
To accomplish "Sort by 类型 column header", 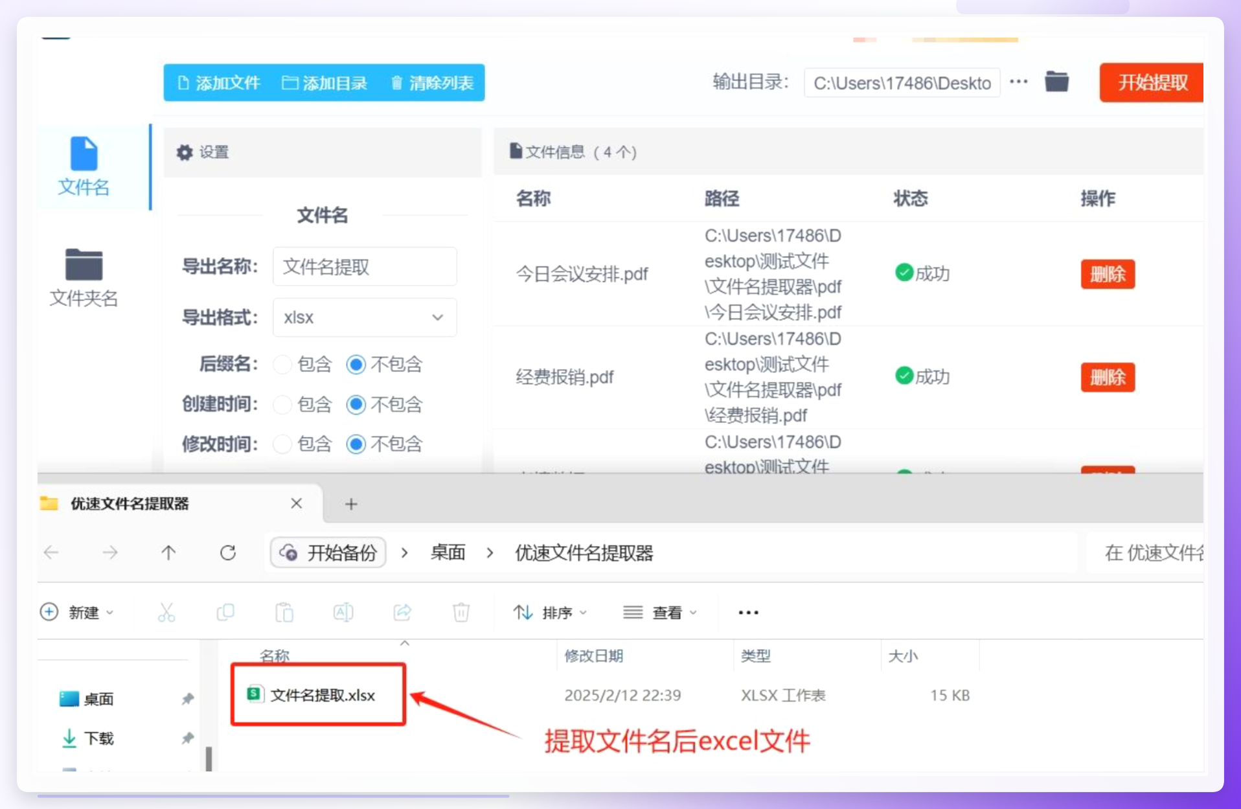I will click(756, 655).
